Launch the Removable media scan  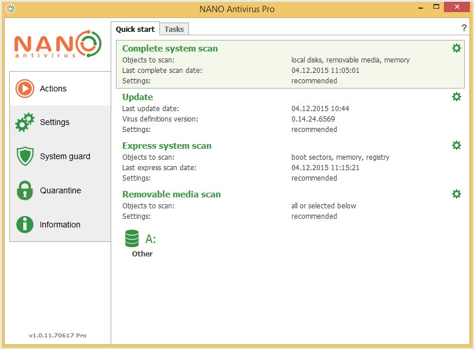[x=172, y=194]
